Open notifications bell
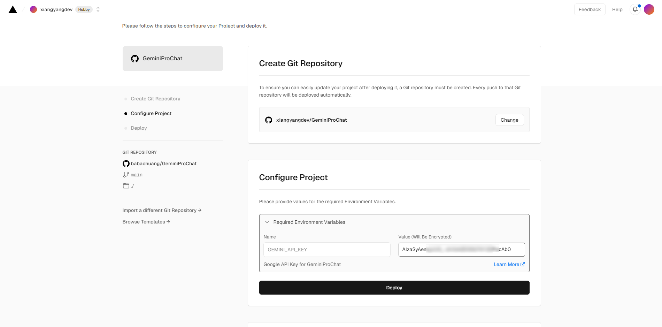 [x=635, y=9]
